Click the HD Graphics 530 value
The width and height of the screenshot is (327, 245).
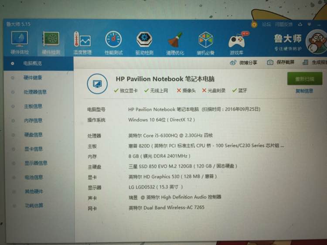173,177
